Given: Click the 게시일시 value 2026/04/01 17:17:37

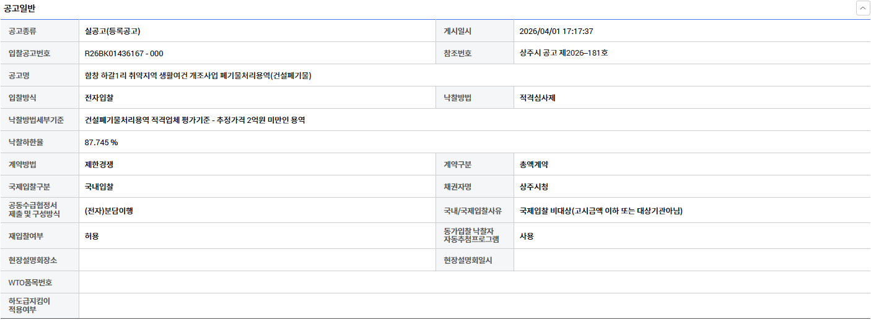Looking at the screenshot, I should click(556, 32).
